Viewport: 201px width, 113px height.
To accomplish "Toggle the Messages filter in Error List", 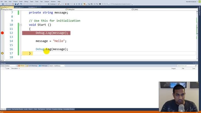I will [43, 66].
